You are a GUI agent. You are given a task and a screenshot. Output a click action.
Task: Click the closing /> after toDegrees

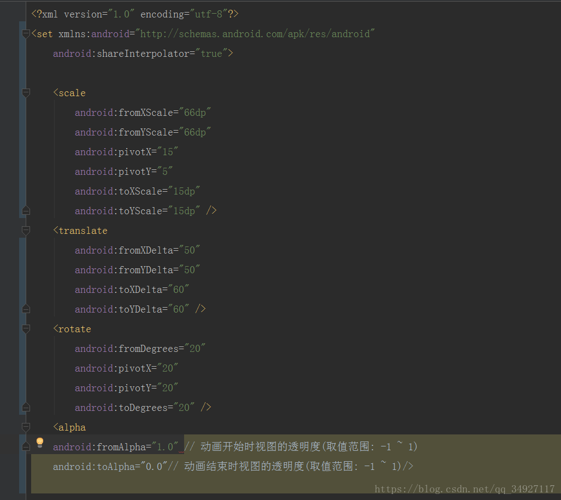[206, 407]
